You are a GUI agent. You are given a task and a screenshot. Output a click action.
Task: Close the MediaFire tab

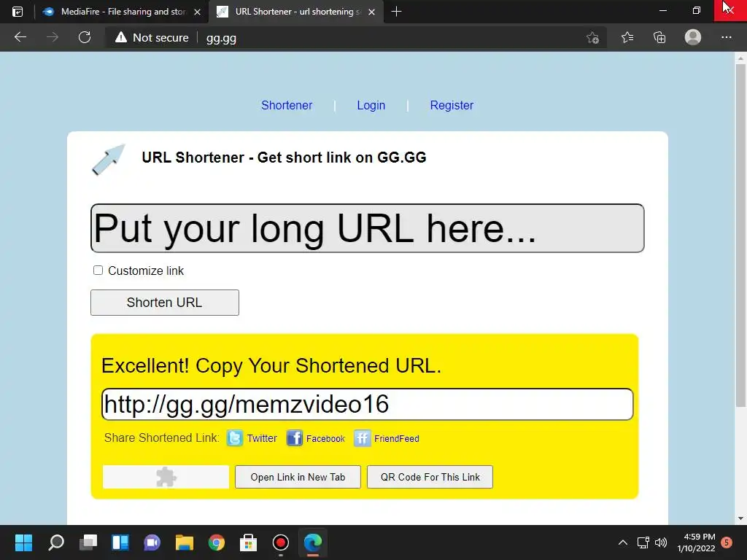point(197,12)
